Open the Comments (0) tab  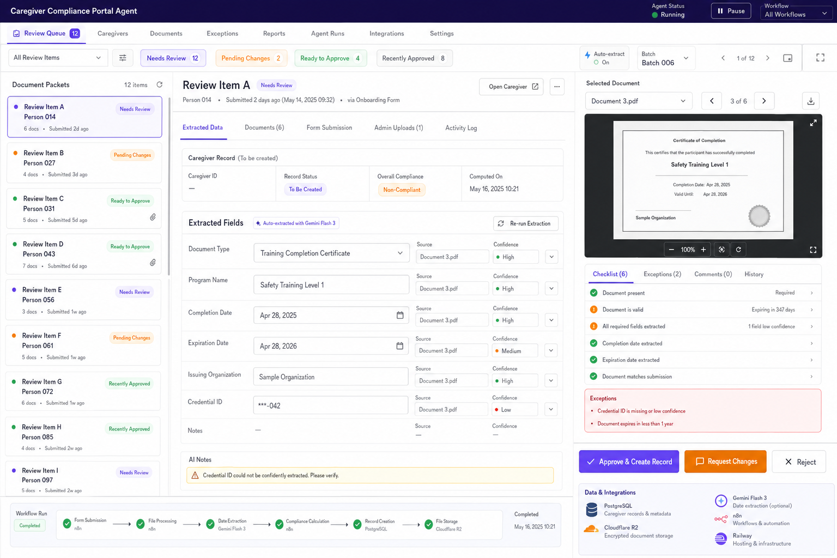tap(713, 274)
